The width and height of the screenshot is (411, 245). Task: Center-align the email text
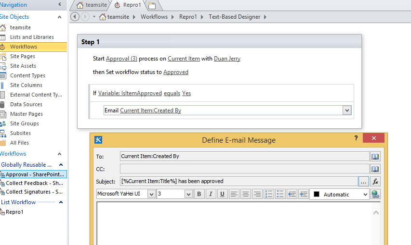tap(246, 194)
